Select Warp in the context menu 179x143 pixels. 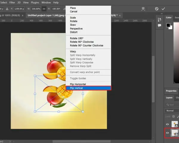point(88,52)
